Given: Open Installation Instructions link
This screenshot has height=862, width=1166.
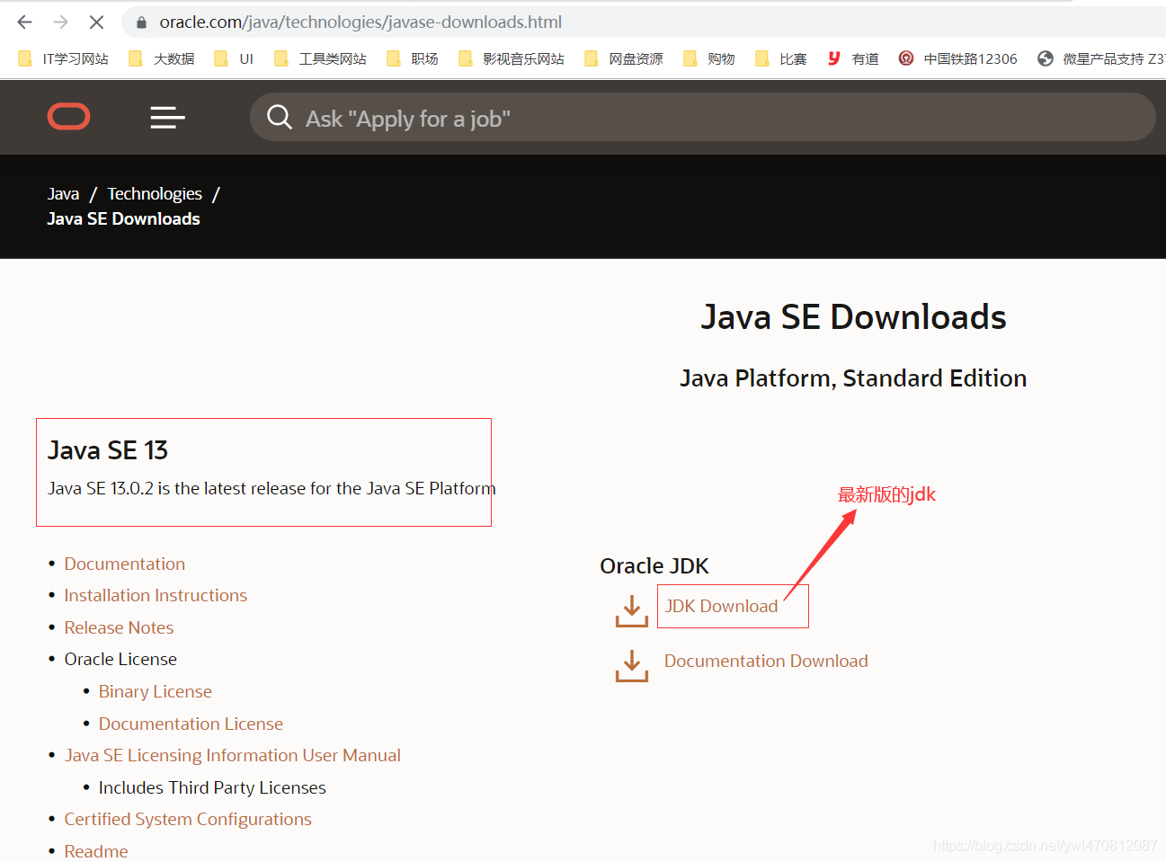Looking at the screenshot, I should coord(156,595).
